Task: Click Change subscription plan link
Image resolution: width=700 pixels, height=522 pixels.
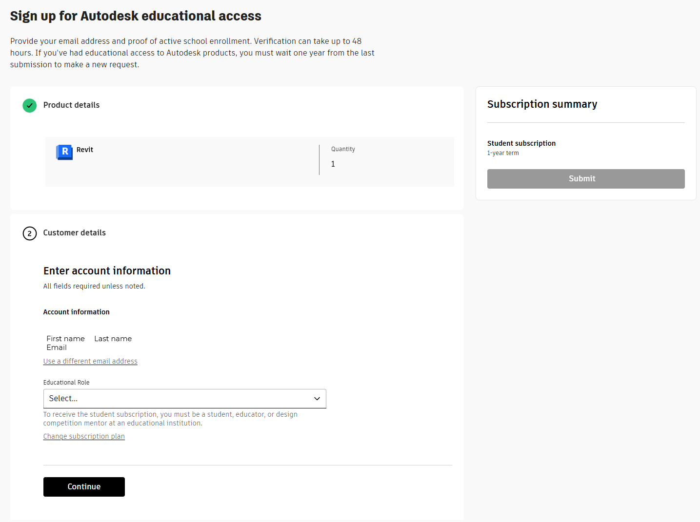Action: (84, 436)
